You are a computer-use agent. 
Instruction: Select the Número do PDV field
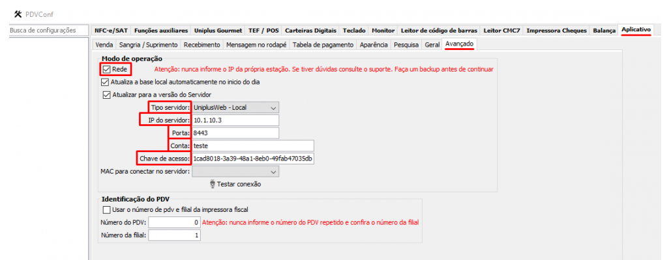click(x=174, y=222)
